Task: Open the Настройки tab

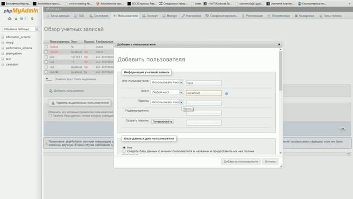Action: pyautogui.click(x=191, y=16)
